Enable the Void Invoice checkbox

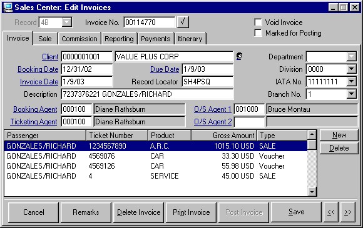[258, 22]
